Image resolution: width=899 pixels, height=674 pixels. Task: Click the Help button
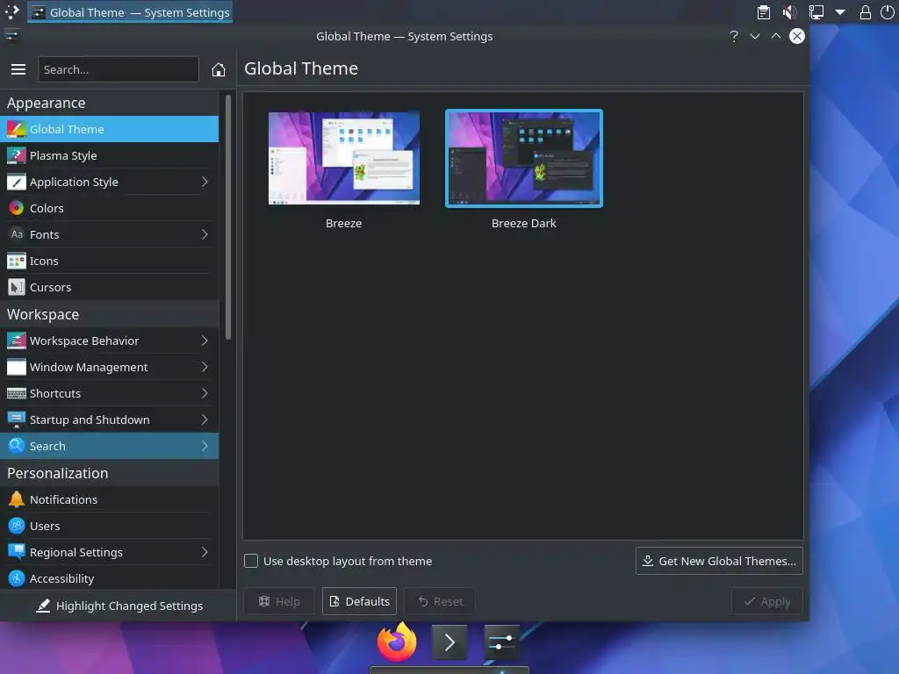[x=279, y=601]
